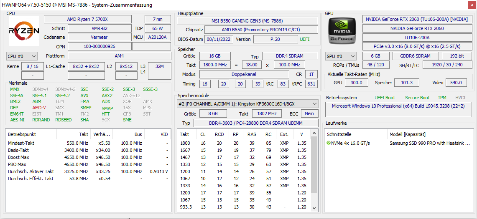The height and width of the screenshot is (219, 477).
Task: Click the module size 8 GB field
Action: [x=213, y=113]
